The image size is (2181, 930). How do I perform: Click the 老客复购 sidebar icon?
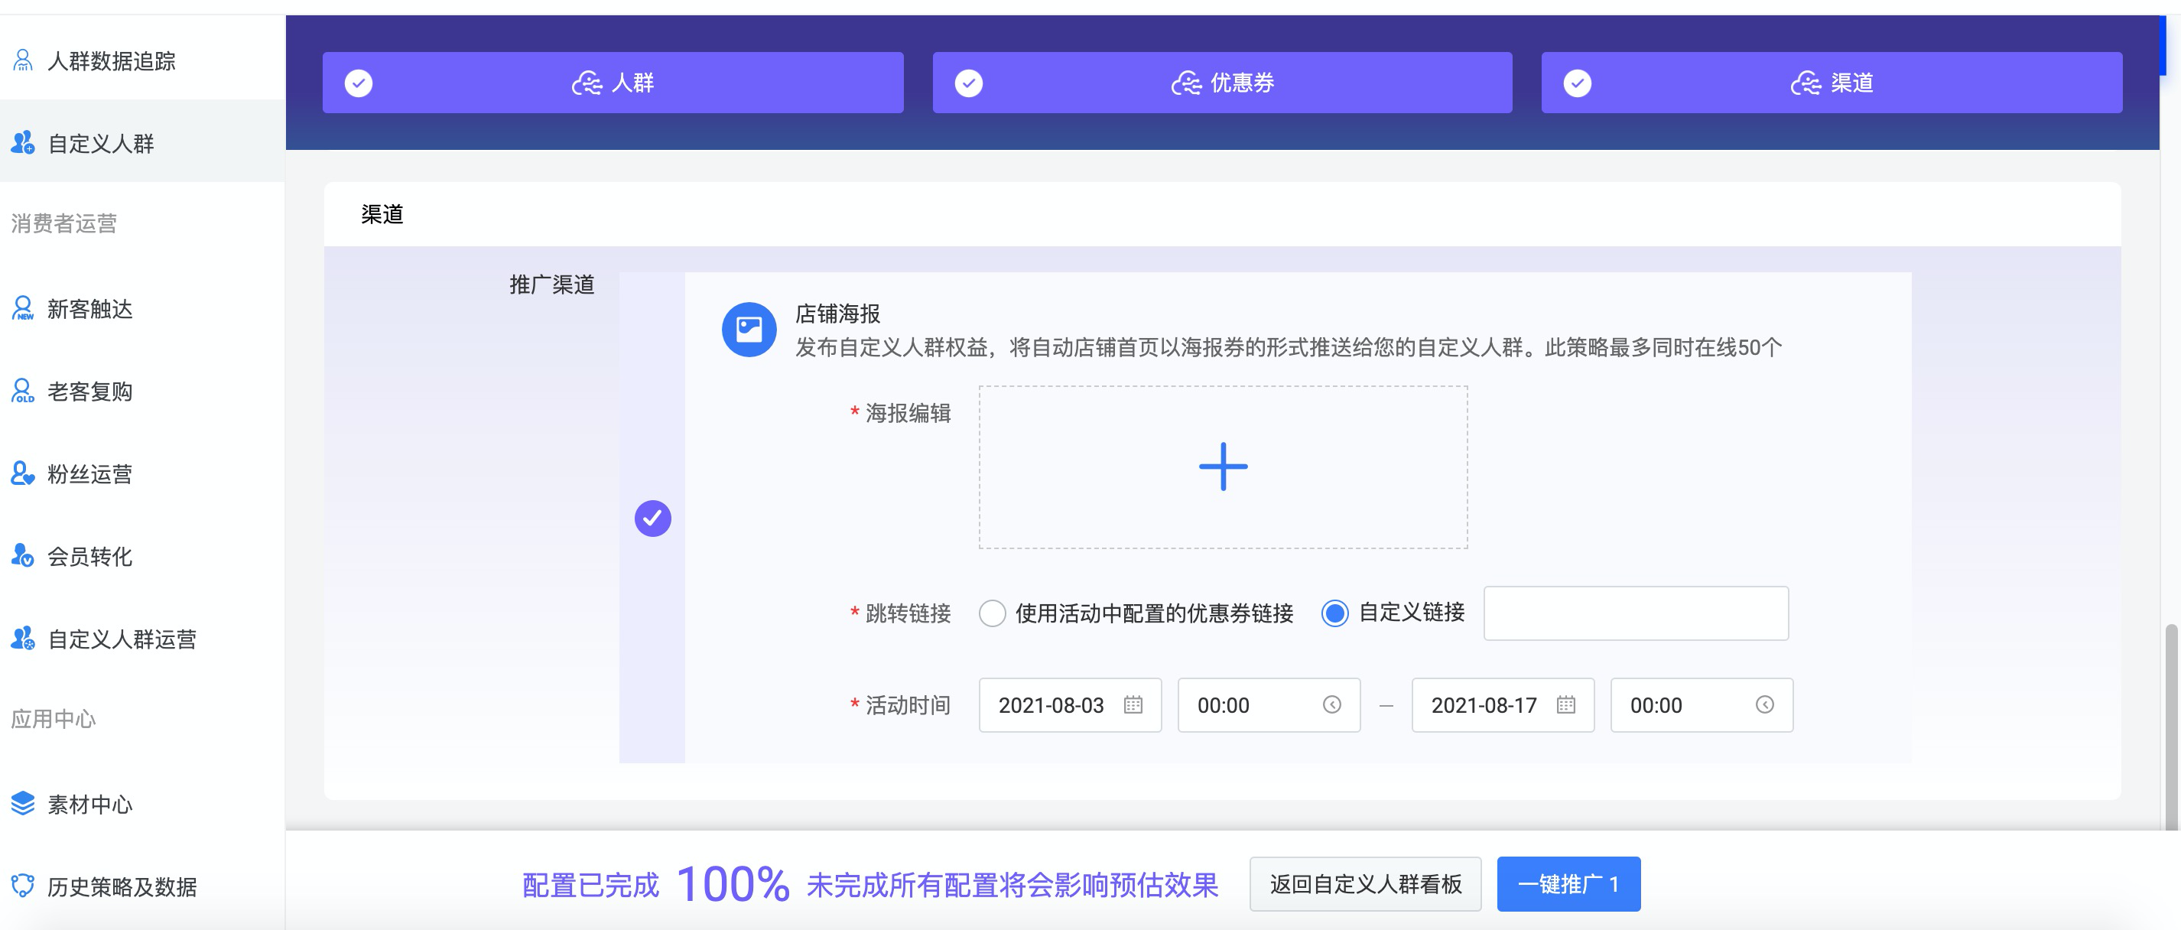coord(23,392)
